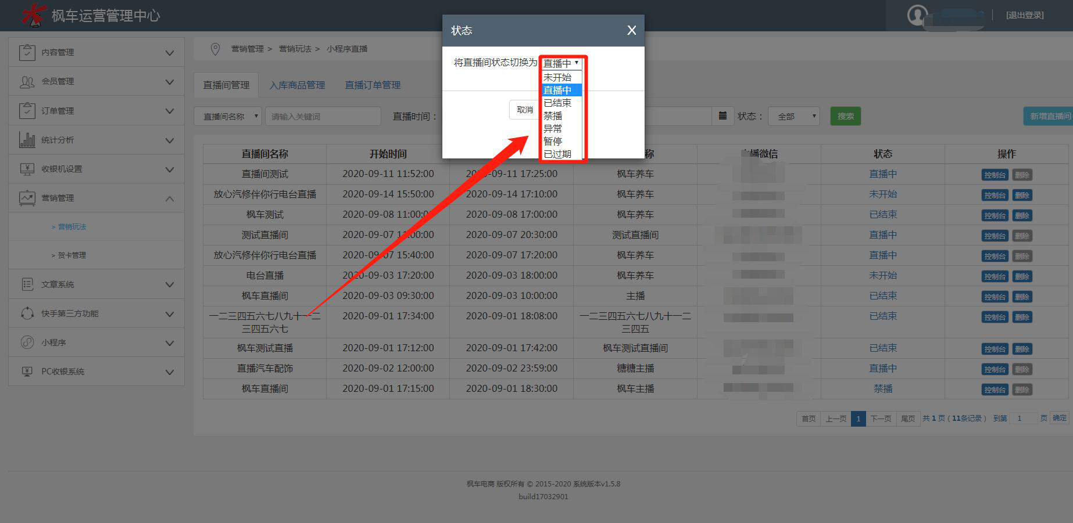Click the 订单管理 clipboard icon
Image resolution: width=1073 pixels, height=523 pixels.
(27, 110)
